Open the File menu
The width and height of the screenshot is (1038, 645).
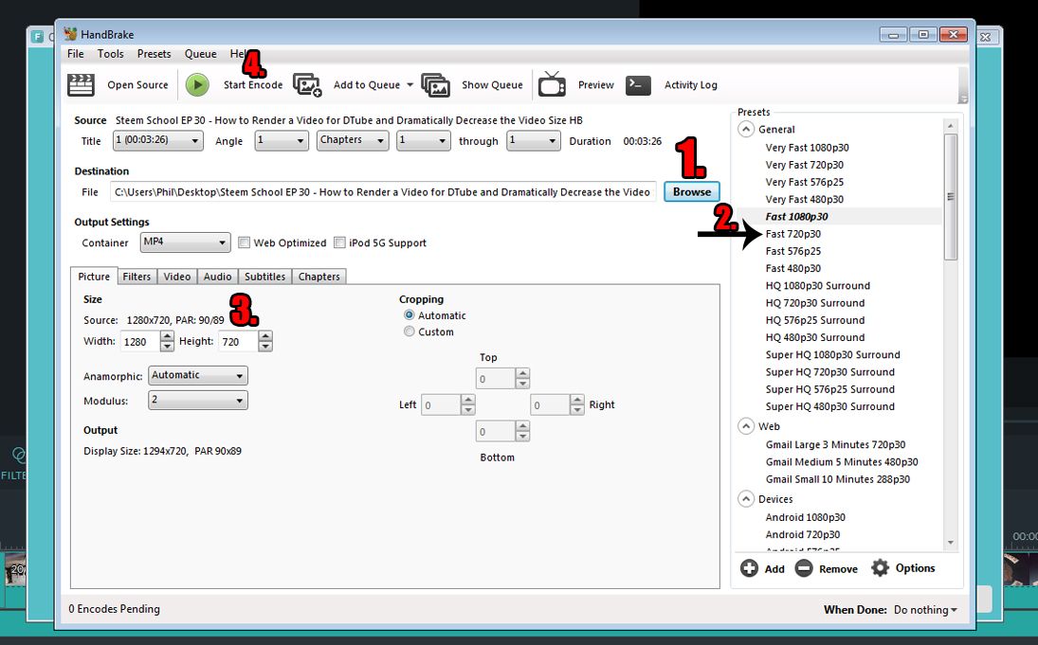click(76, 54)
